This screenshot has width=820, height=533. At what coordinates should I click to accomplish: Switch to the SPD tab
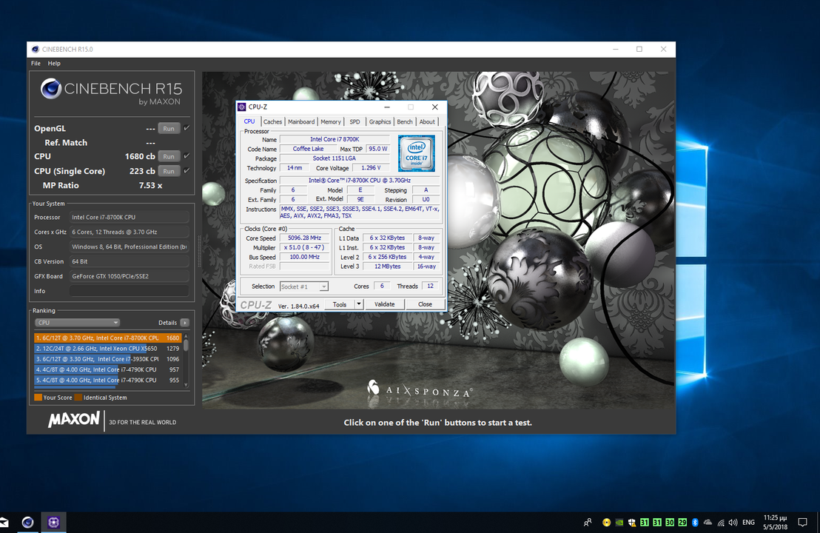pos(354,121)
